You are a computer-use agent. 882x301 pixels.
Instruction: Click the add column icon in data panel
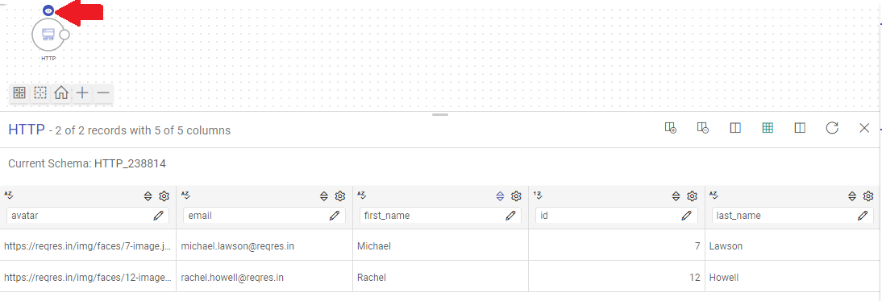tap(671, 128)
